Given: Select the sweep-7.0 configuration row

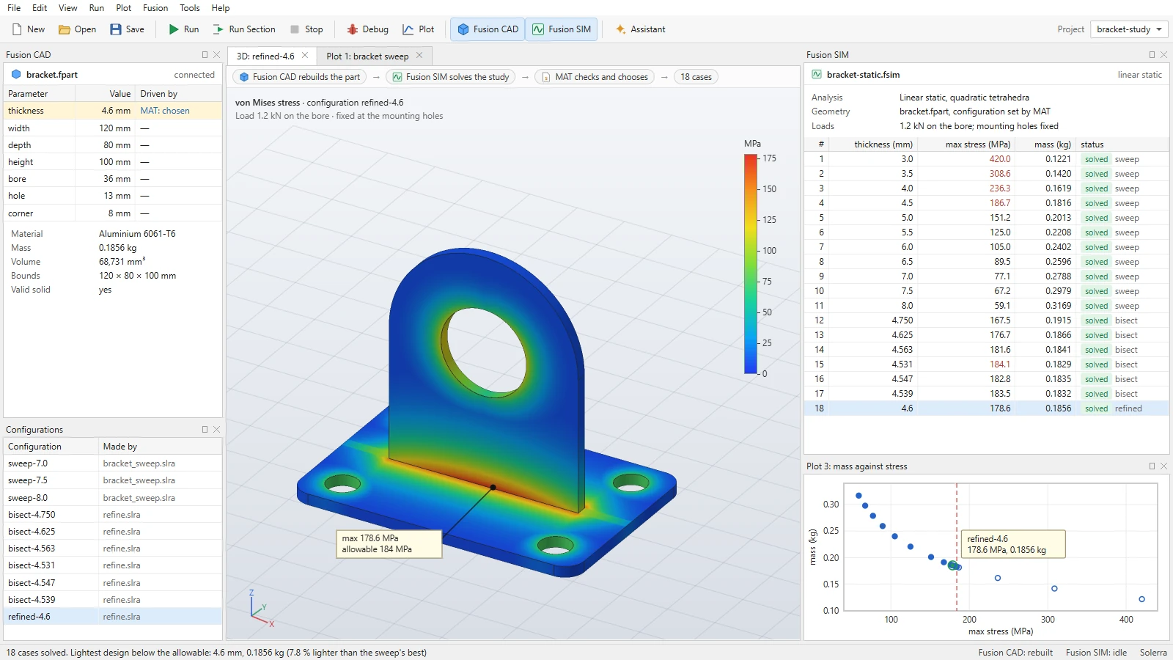Looking at the screenshot, I should click(x=113, y=463).
